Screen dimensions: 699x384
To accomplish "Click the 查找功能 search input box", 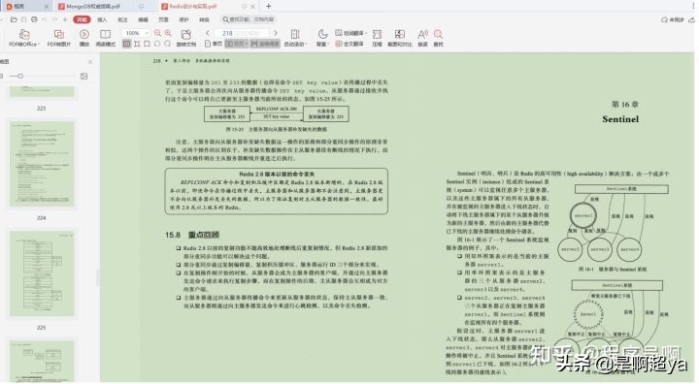I will tap(249, 19).
